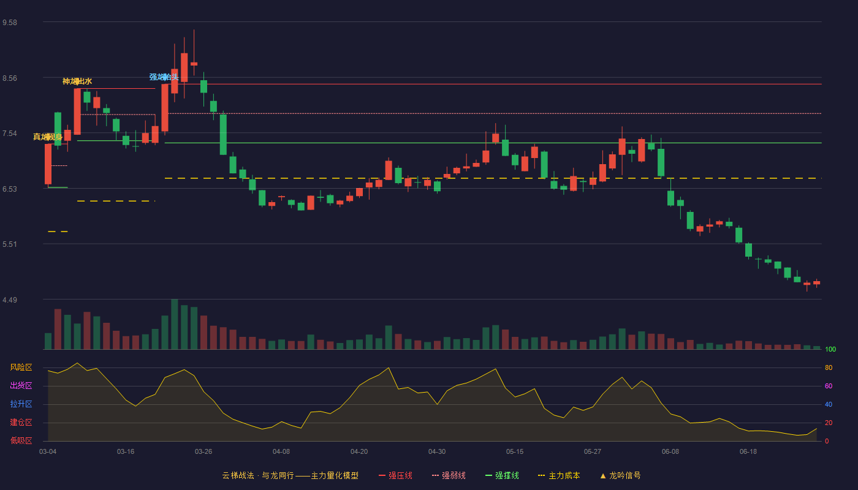Click the 5.51 price axis label
This screenshot has height=490, width=858.
pos(10,244)
